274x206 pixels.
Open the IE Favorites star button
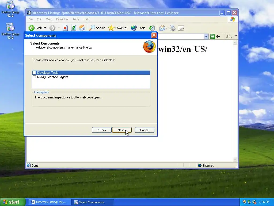coord(118,28)
